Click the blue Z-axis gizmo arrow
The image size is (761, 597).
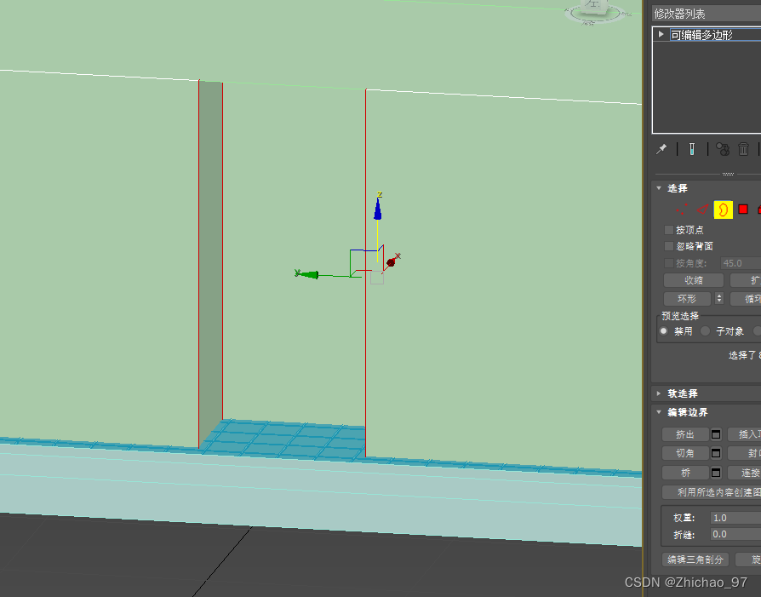378,208
